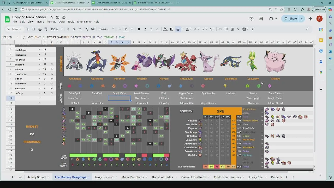Image resolution: width=334 pixels, height=188 pixels.
Task: Open the Extensions menu
Action: (x=84, y=22)
